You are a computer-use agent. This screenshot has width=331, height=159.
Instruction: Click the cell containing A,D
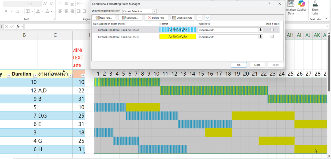(x=55, y=90)
